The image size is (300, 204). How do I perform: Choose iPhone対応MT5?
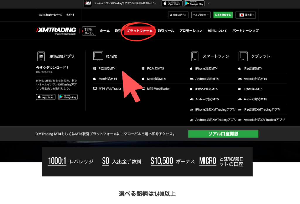[x=206, y=89]
